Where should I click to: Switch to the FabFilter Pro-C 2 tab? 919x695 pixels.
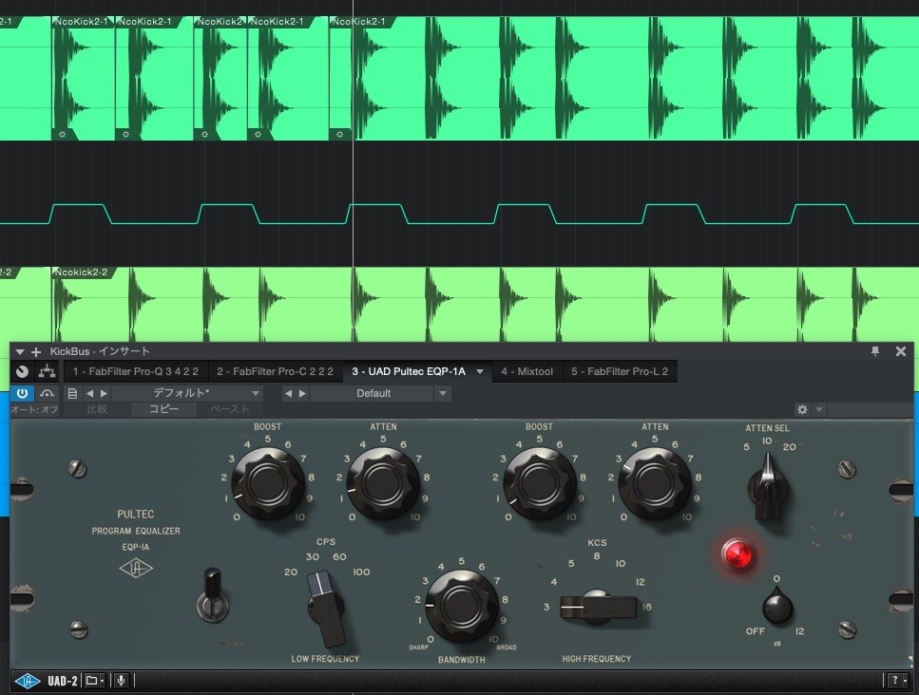[x=275, y=371]
